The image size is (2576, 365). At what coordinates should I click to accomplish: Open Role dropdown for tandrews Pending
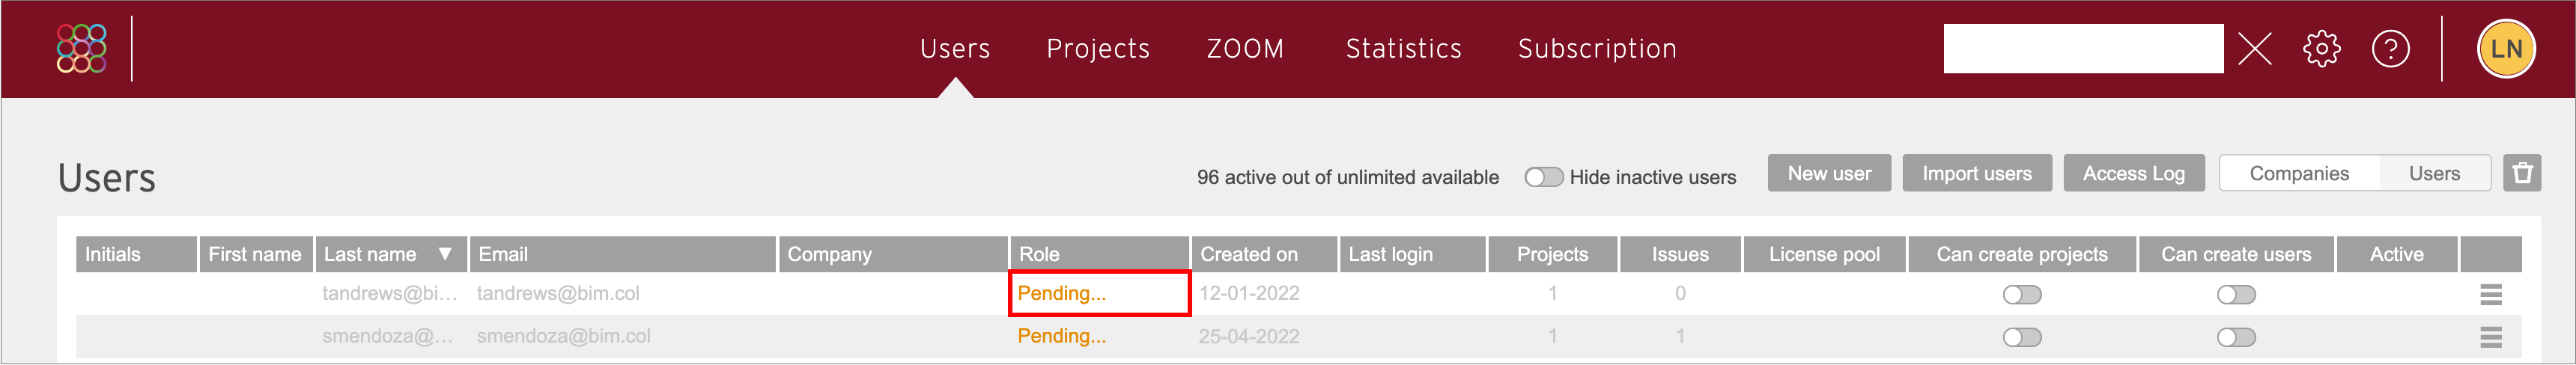1099,293
